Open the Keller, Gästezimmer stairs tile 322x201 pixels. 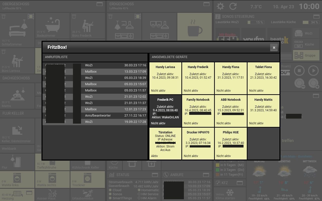coord(17,131)
